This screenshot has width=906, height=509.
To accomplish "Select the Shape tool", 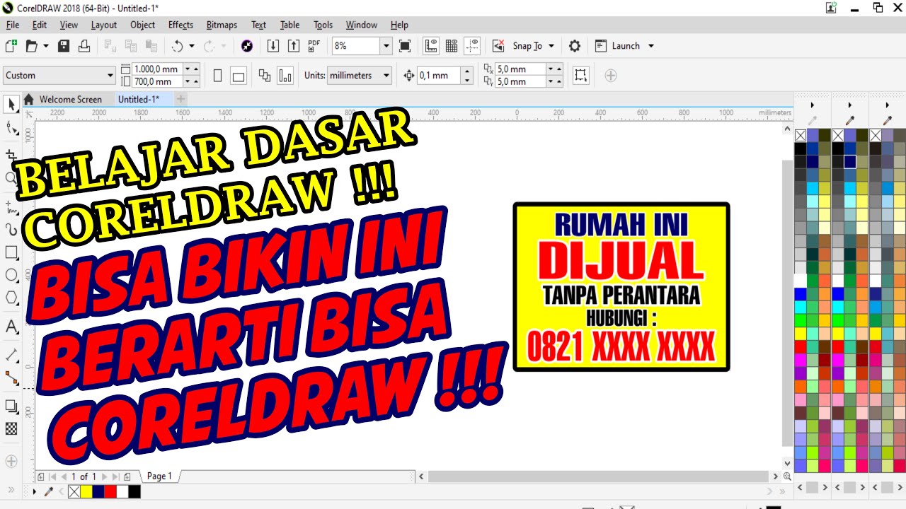I will 11,127.
